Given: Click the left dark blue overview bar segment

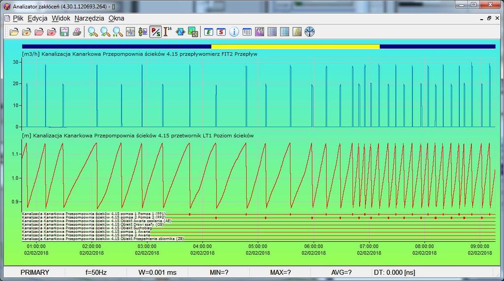Looking at the screenshot, I should point(117,47).
